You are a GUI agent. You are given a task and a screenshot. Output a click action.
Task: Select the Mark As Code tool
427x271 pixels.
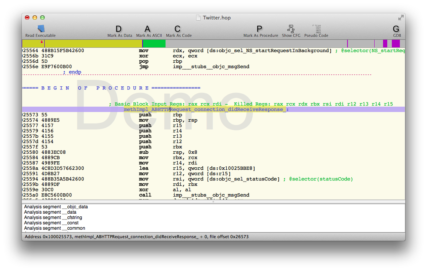pos(177,29)
